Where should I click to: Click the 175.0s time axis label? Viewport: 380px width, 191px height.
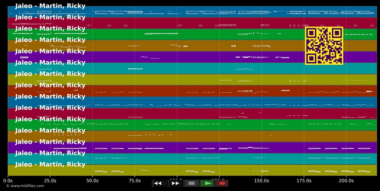304,181
